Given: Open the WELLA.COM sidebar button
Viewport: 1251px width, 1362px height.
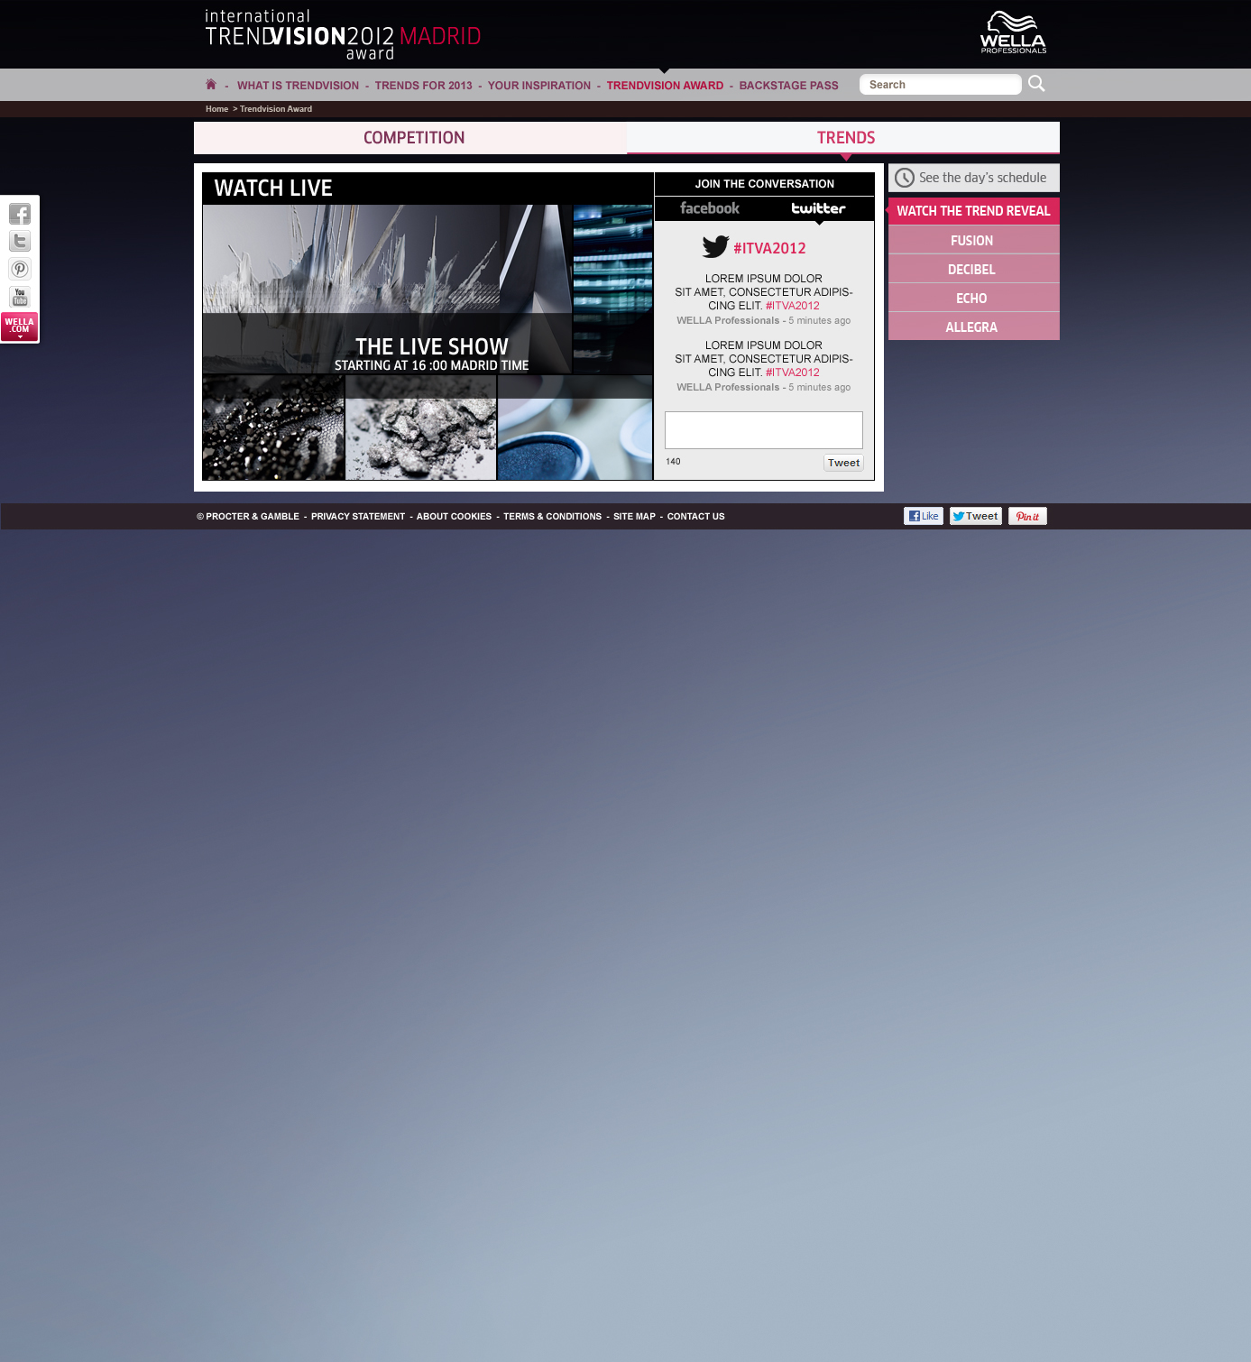Looking at the screenshot, I should 20,326.
